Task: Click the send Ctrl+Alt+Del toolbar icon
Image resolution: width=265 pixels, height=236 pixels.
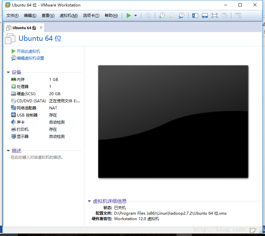Action: click(x=148, y=16)
